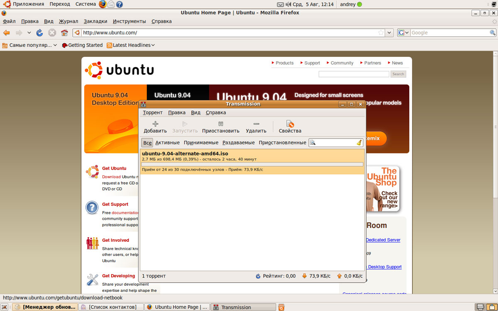This screenshot has height=311, width=498.
Task: Click the torrent download progress bar
Action: (252, 164)
